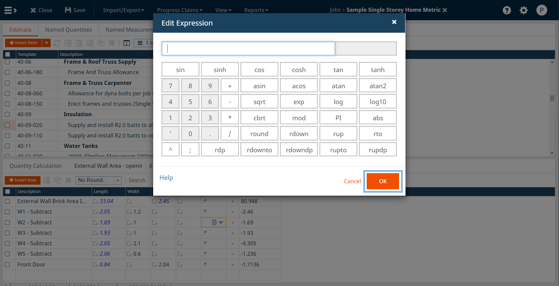Click the delete row X icon in quantity toolbar

click(x=68, y=180)
